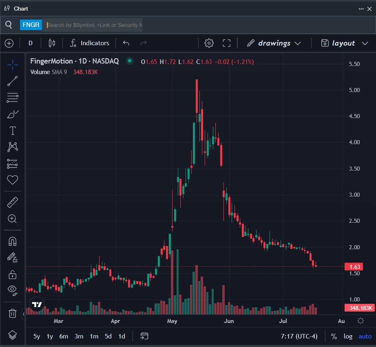Click the 1.63 current price label
This screenshot has width=376, height=347.
point(354,266)
